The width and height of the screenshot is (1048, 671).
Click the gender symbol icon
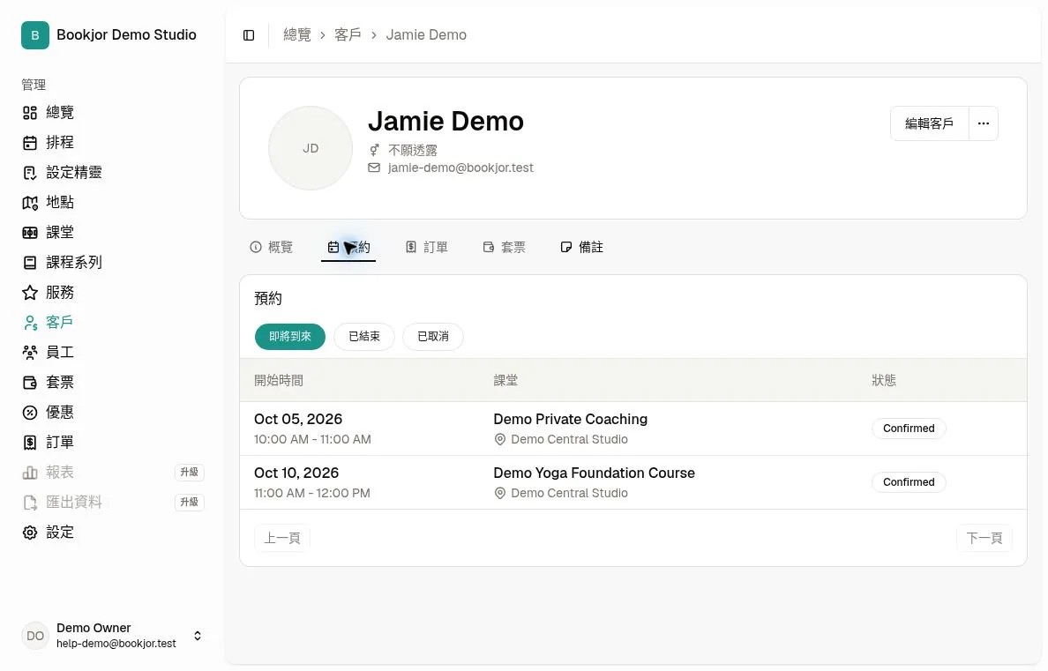(x=374, y=151)
